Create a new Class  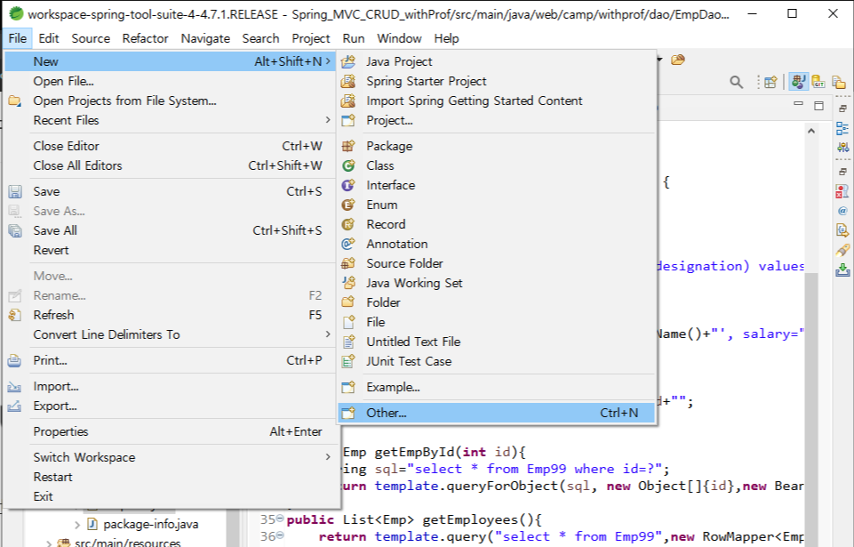click(x=496, y=165)
